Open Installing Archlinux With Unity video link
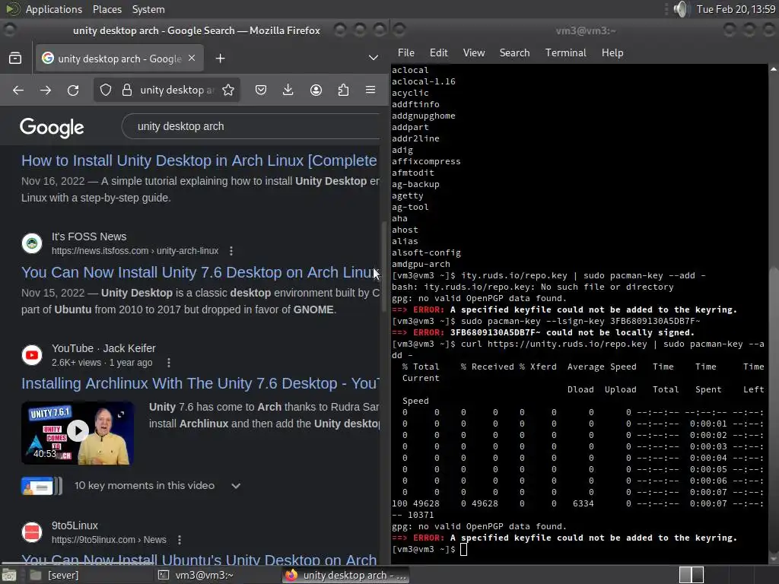This screenshot has width=779, height=584. coord(200,383)
